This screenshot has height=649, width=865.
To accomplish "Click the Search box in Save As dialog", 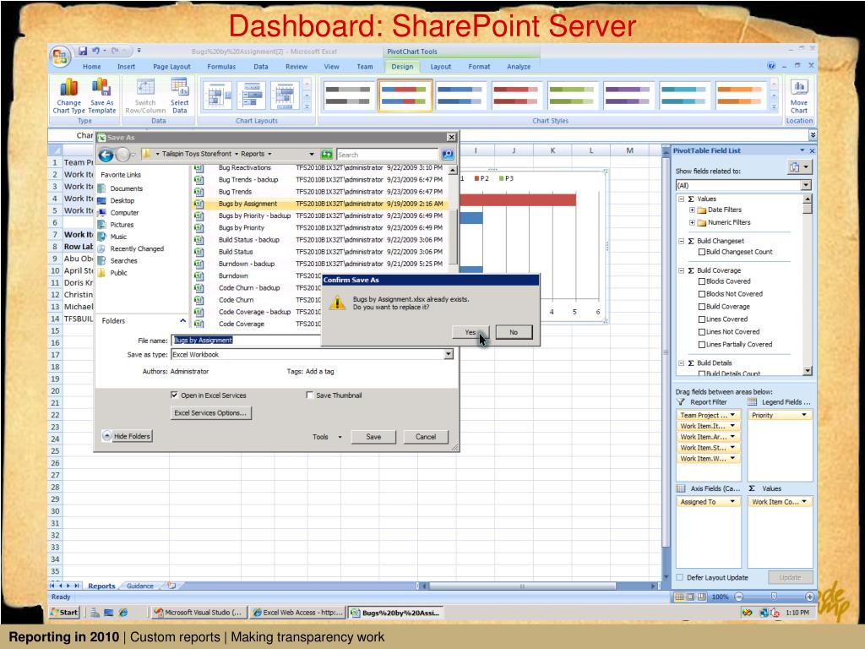I will pos(387,155).
